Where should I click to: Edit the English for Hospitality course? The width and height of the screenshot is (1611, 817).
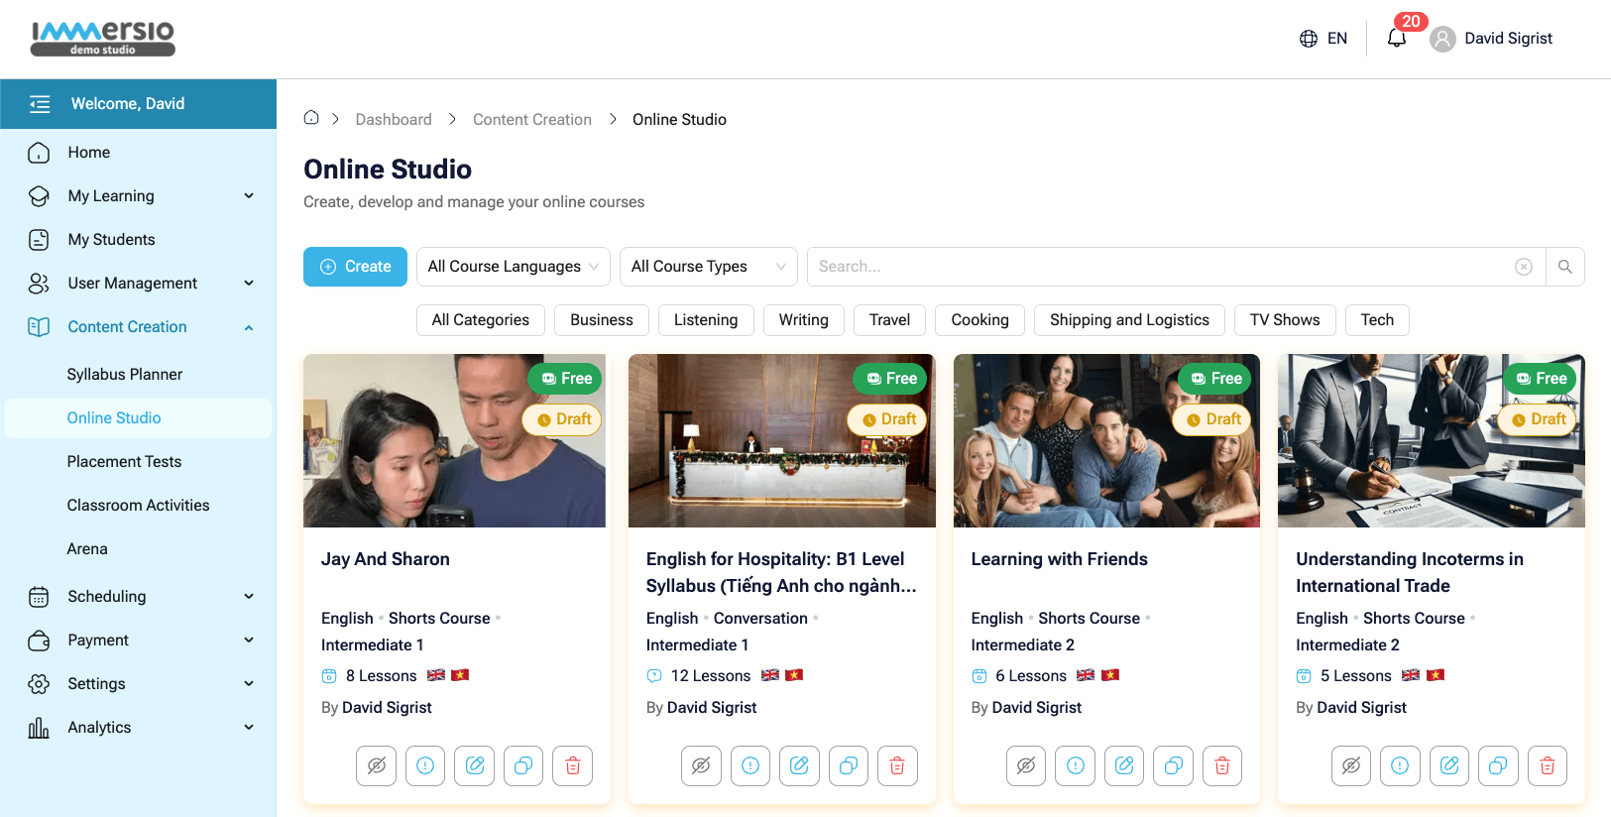click(799, 765)
